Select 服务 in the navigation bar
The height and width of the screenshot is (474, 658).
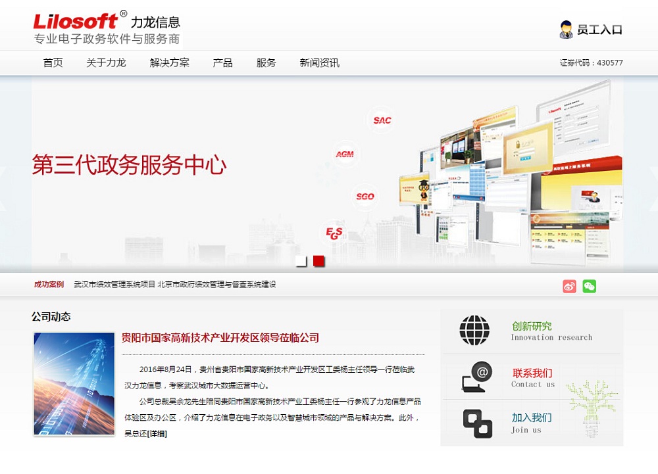coord(266,63)
